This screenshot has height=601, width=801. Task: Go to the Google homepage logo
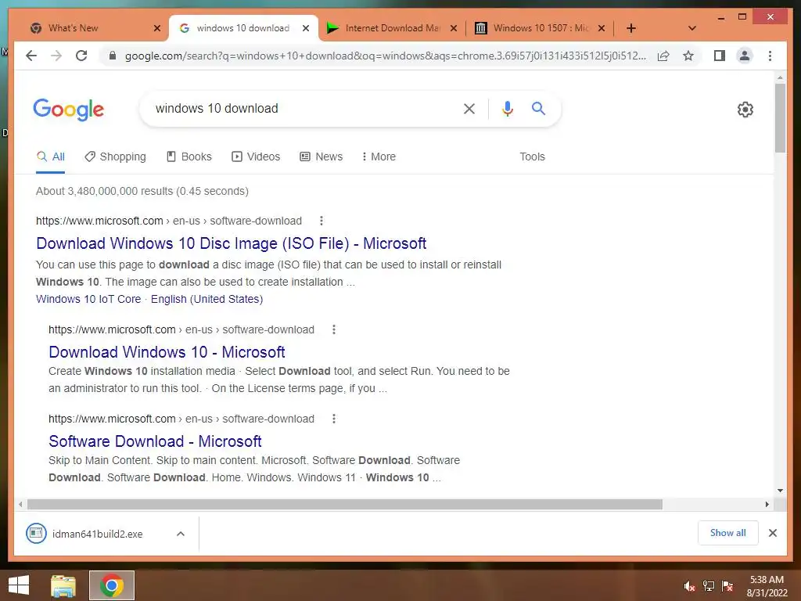(x=69, y=110)
